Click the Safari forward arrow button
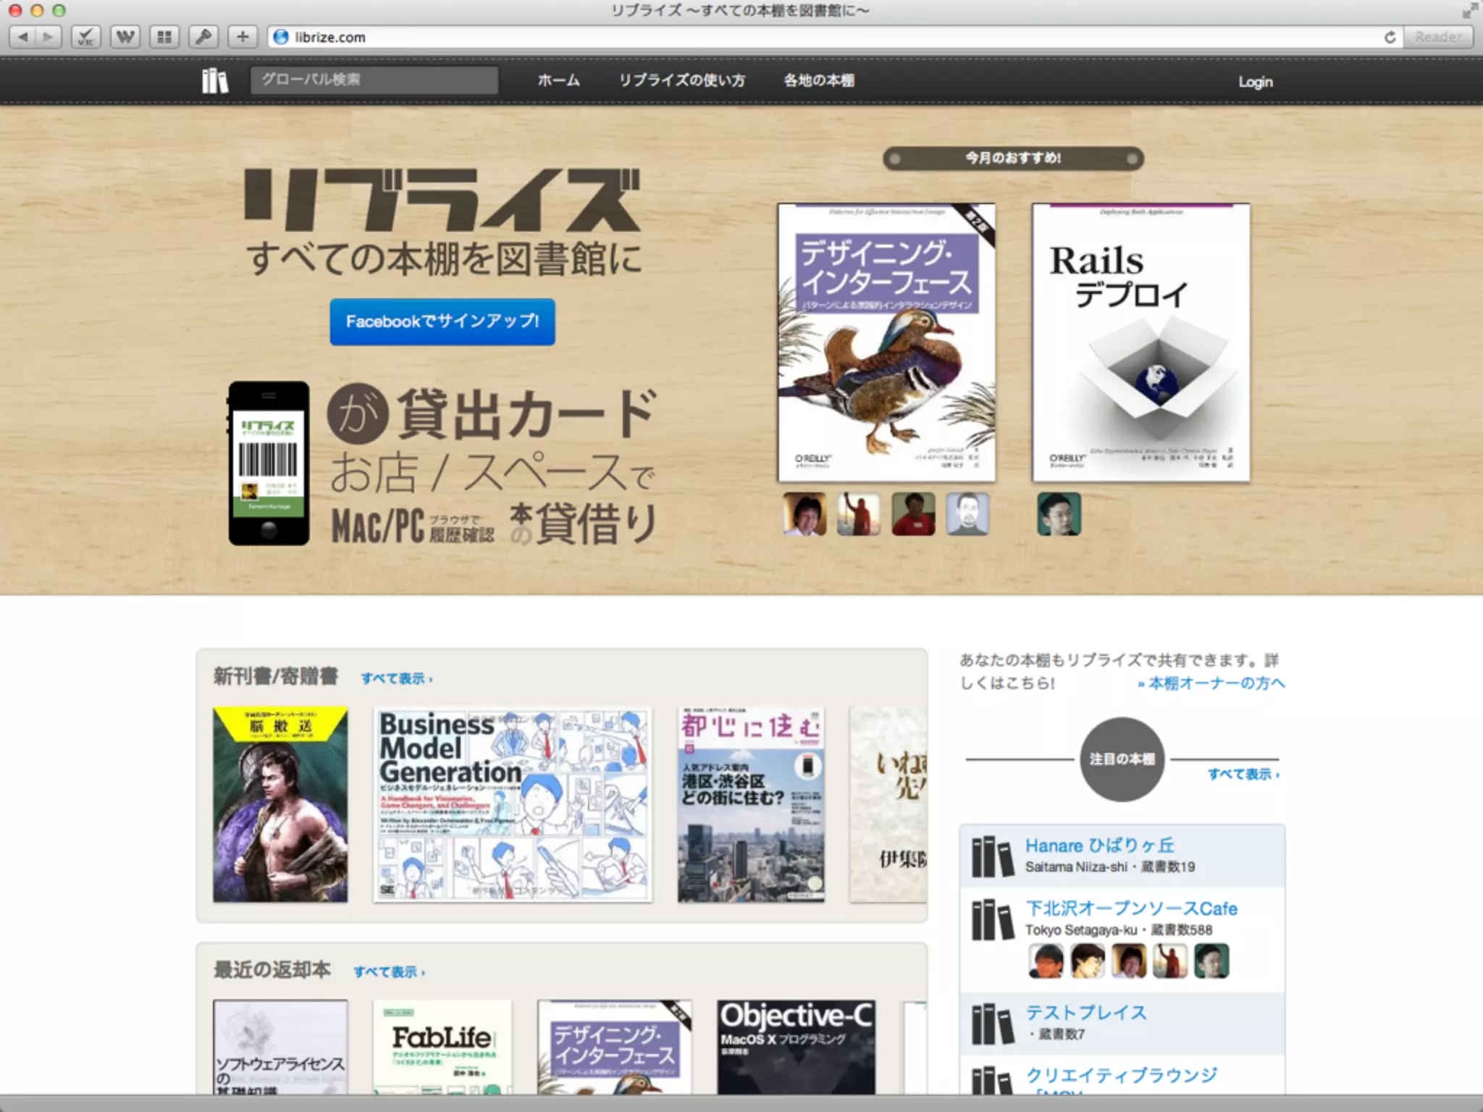The height and width of the screenshot is (1112, 1483). point(49,37)
